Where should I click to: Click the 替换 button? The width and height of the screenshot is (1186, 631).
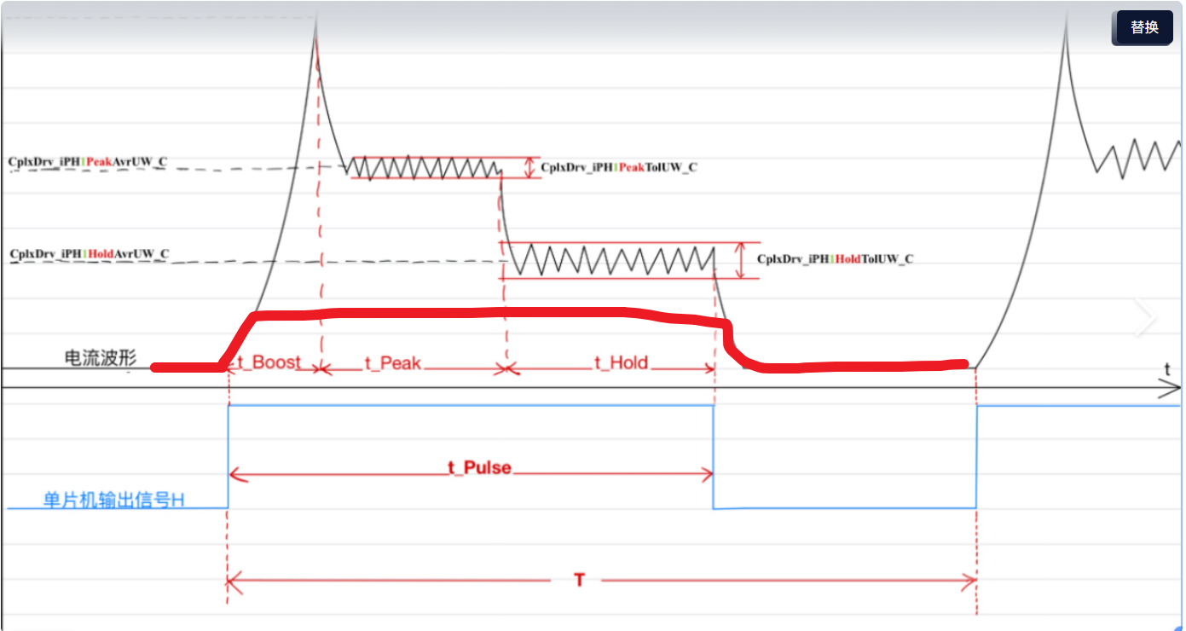pyautogui.click(x=1144, y=27)
